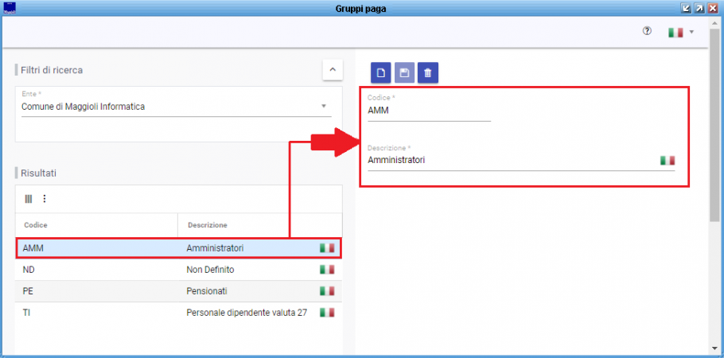Click the Non Definito description cell
This screenshot has height=358, width=724.
[210, 270]
